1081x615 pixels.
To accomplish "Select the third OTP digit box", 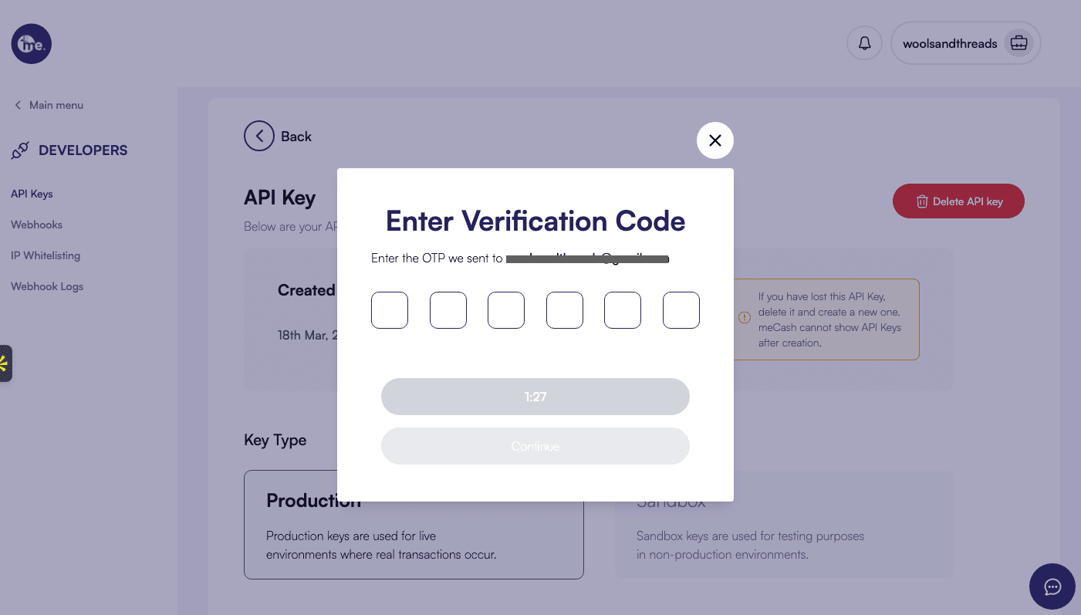I will coord(506,310).
